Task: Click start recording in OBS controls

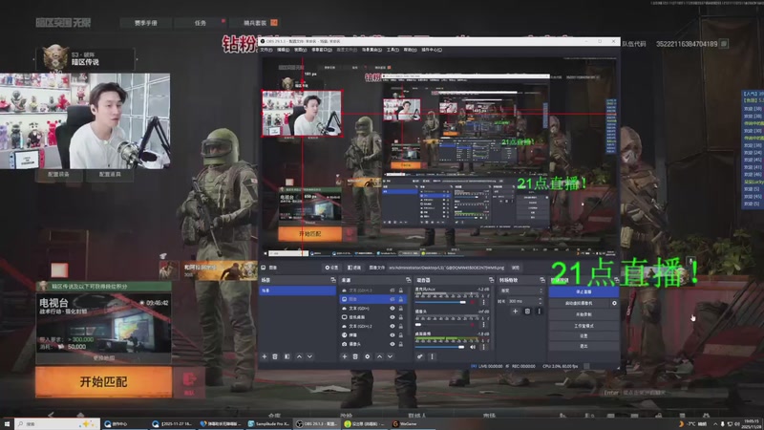Action: point(584,314)
